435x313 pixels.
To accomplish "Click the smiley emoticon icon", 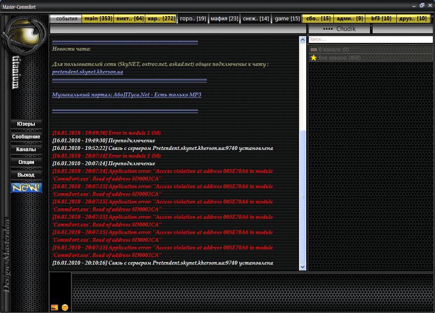I will 65,307.
